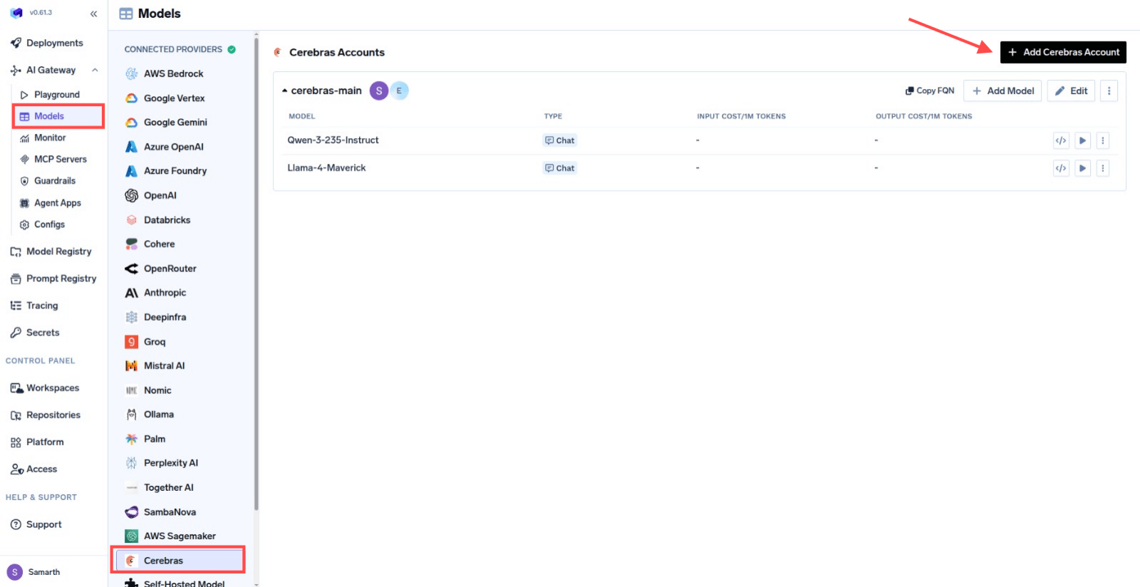
Task: Click Chat type tag for Llama-4-Maverick
Action: click(560, 168)
